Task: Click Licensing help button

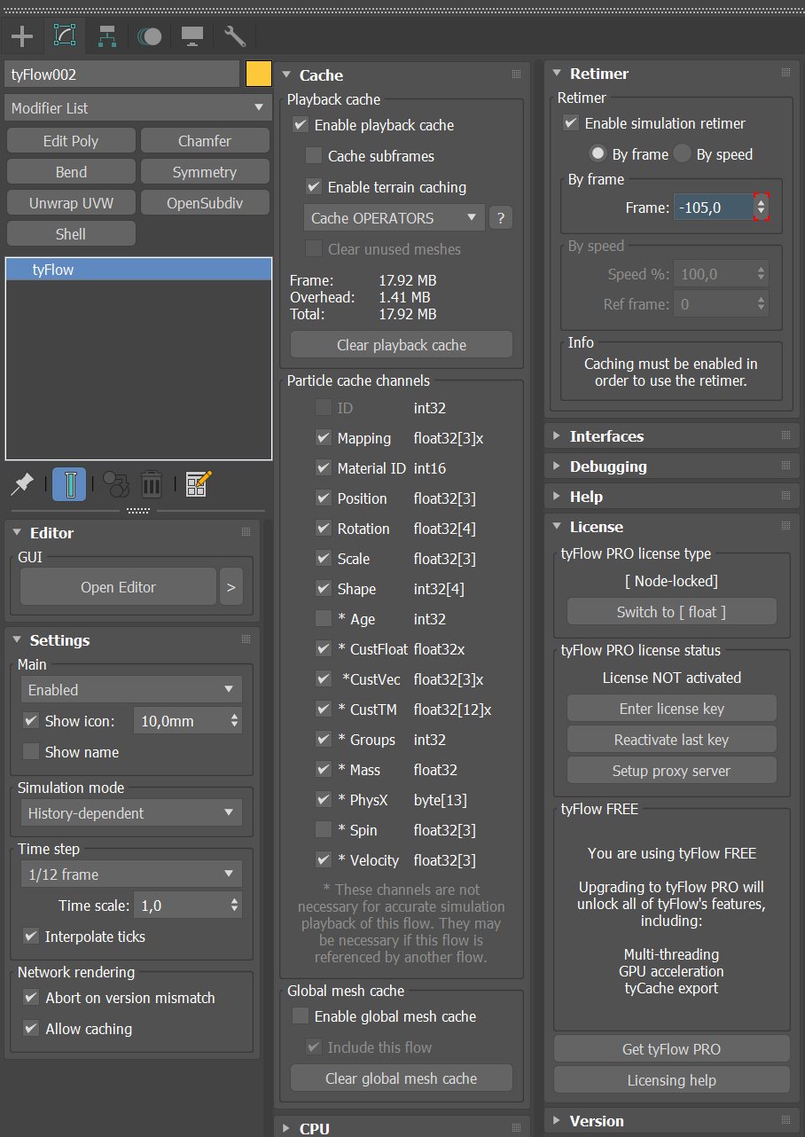Action: click(x=672, y=1080)
